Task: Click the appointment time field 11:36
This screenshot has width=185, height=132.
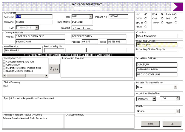Action: coord(168,98)
